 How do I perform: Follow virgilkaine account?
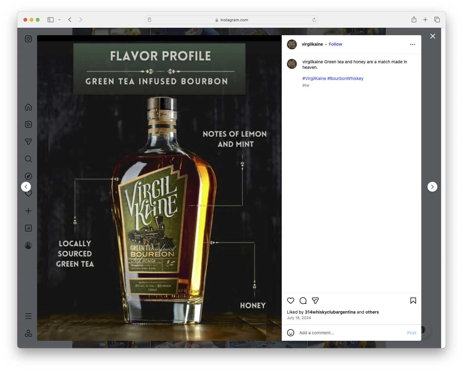click(x=335, y=44)
